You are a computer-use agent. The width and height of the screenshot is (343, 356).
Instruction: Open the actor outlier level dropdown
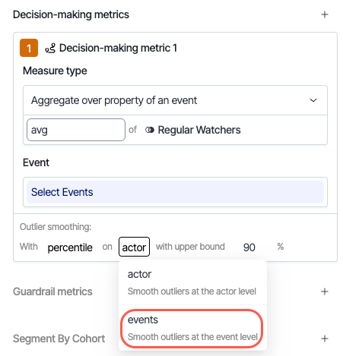[134, 247]
